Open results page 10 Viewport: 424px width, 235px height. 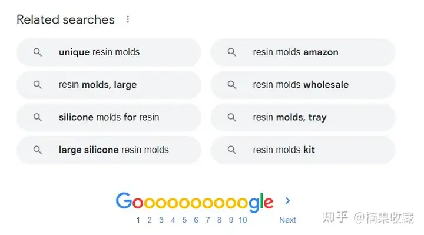coord(243,220)
